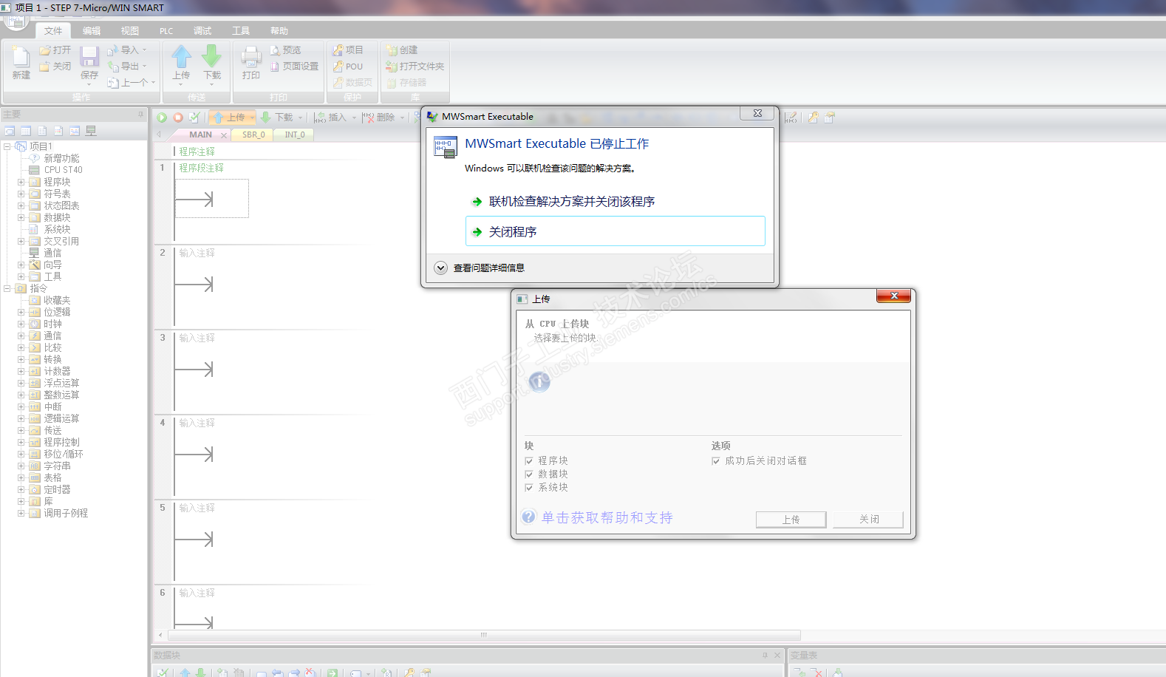Screen dimensions: 1166x677
Task: Expand the 位逻辑 instruction folder
Action: coord(21,312)
